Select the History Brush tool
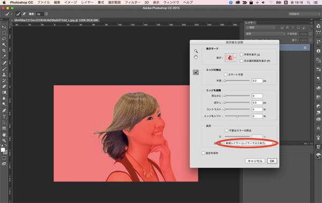 click(4, 81)
